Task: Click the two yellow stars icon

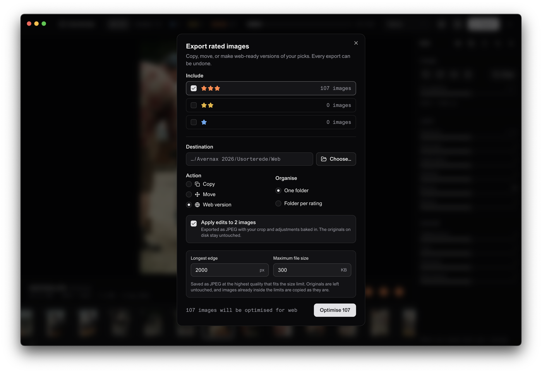Action: coord(207,105)
